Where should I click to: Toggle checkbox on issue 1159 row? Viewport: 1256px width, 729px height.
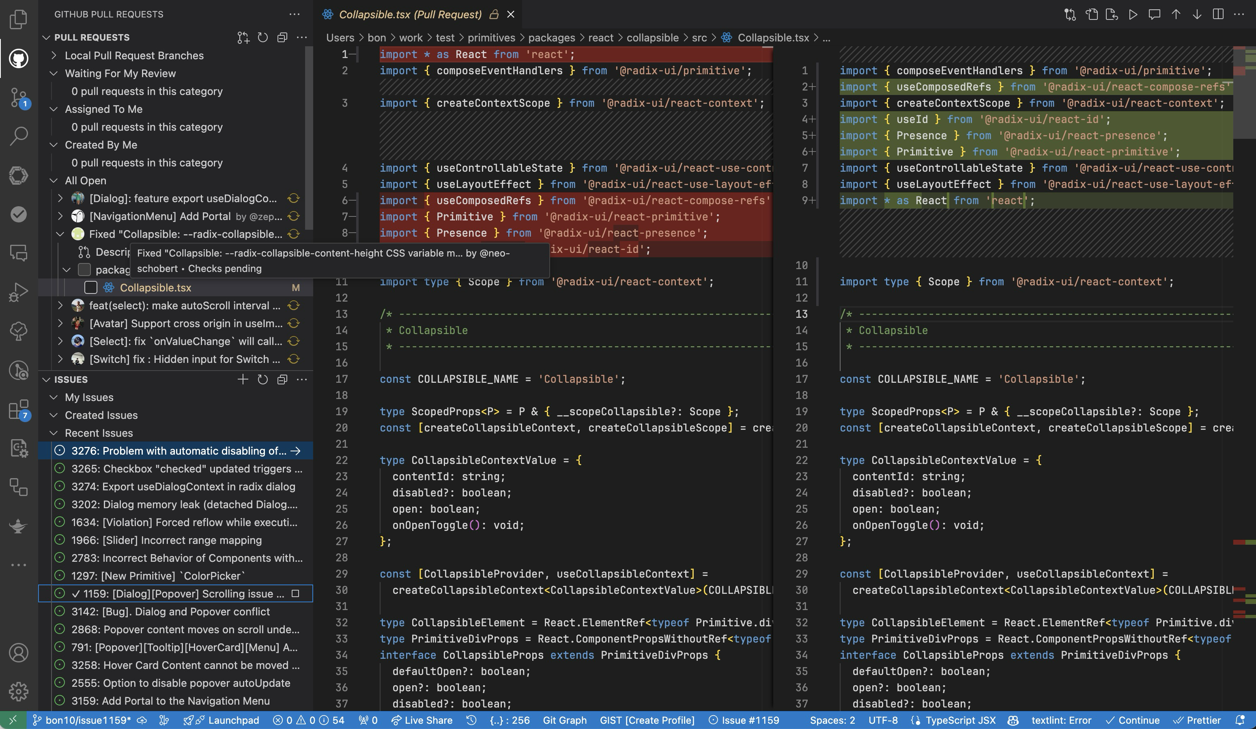[295, 594]
